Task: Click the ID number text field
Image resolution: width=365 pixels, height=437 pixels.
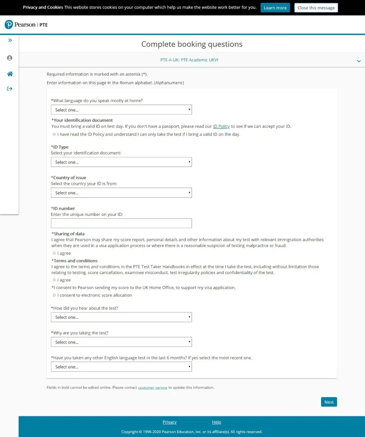Action: 121,223
